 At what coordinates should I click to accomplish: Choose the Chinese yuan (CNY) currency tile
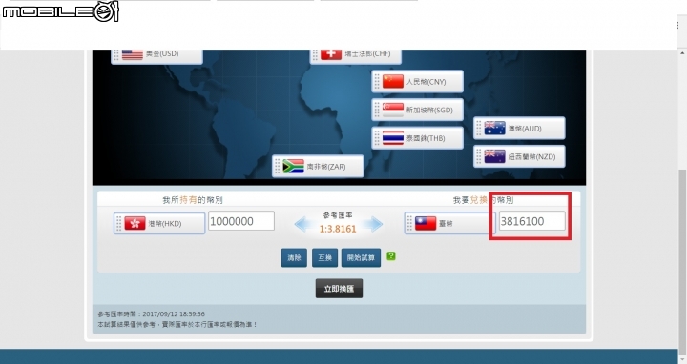point(417,81)
